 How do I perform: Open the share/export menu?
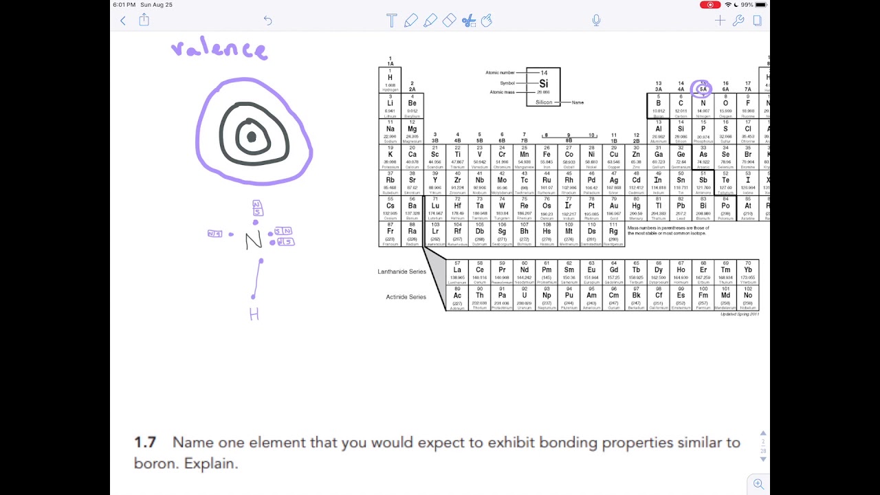click(x=144, y=20)
